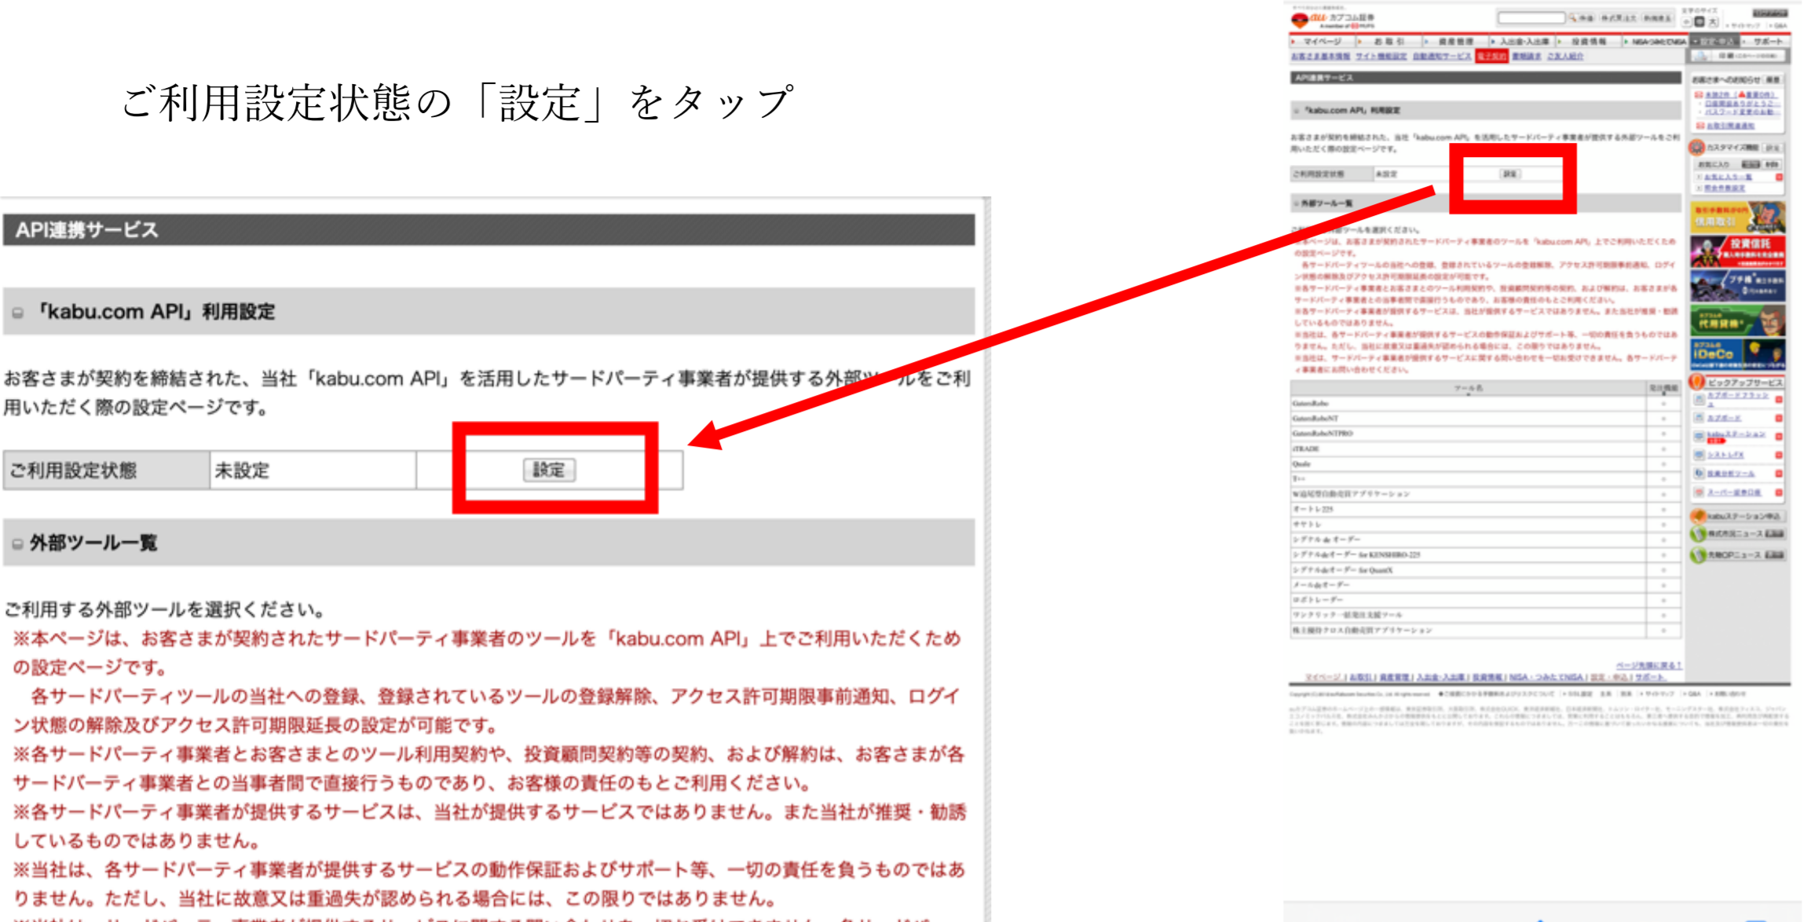Screen dimensions: 1811x922
Task: Open the 先物OPニュース button in the sidebar
Action: coord(1738,555)
